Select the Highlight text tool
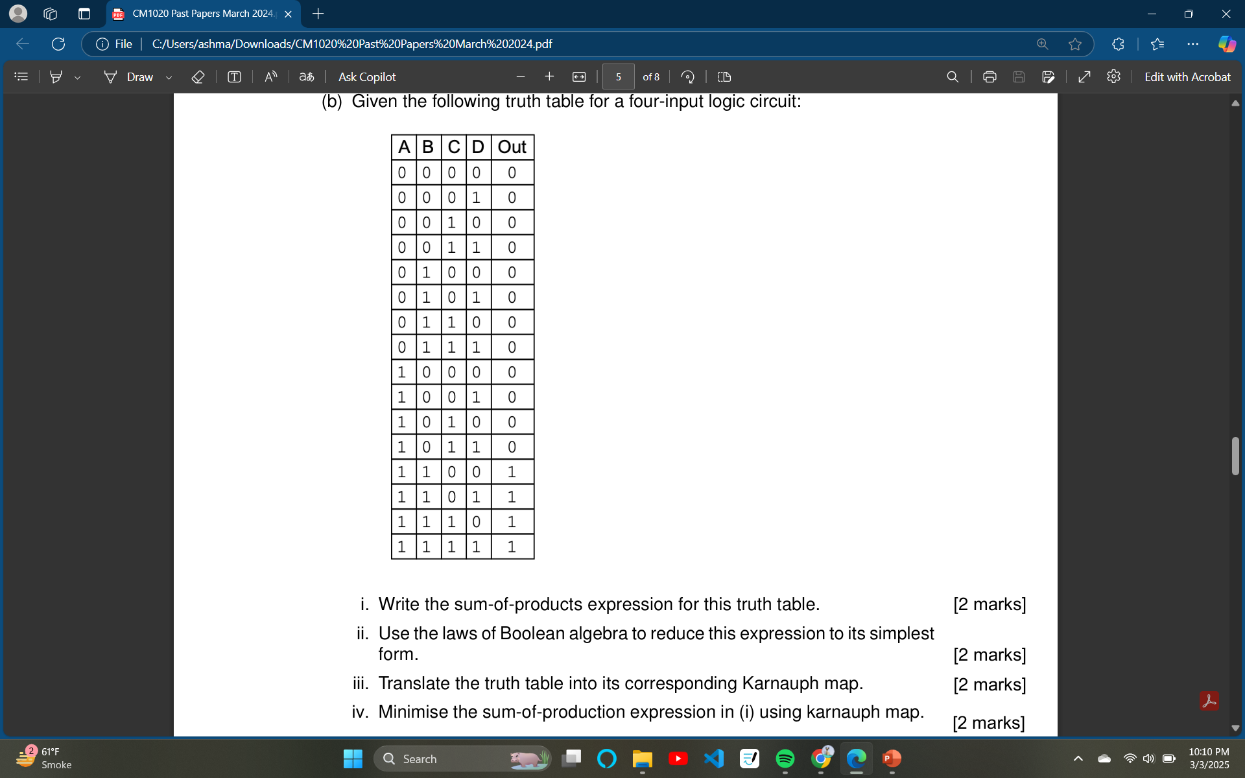 (56, 77)
